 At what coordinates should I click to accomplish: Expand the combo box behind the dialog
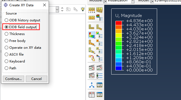click(x=57, y=9)
